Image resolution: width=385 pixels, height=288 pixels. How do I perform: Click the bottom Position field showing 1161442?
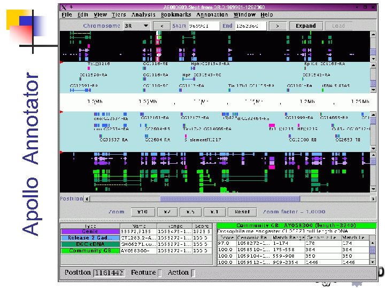pos(110,273)
